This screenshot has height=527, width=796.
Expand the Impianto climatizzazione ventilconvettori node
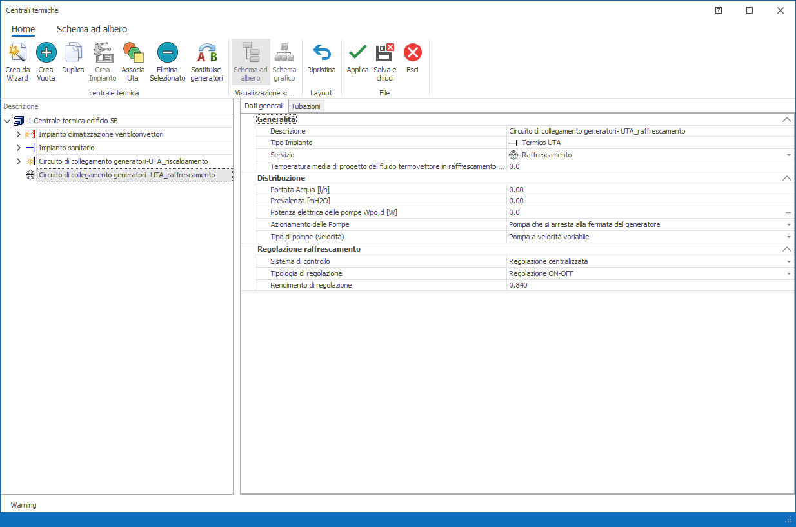point(18,134)
